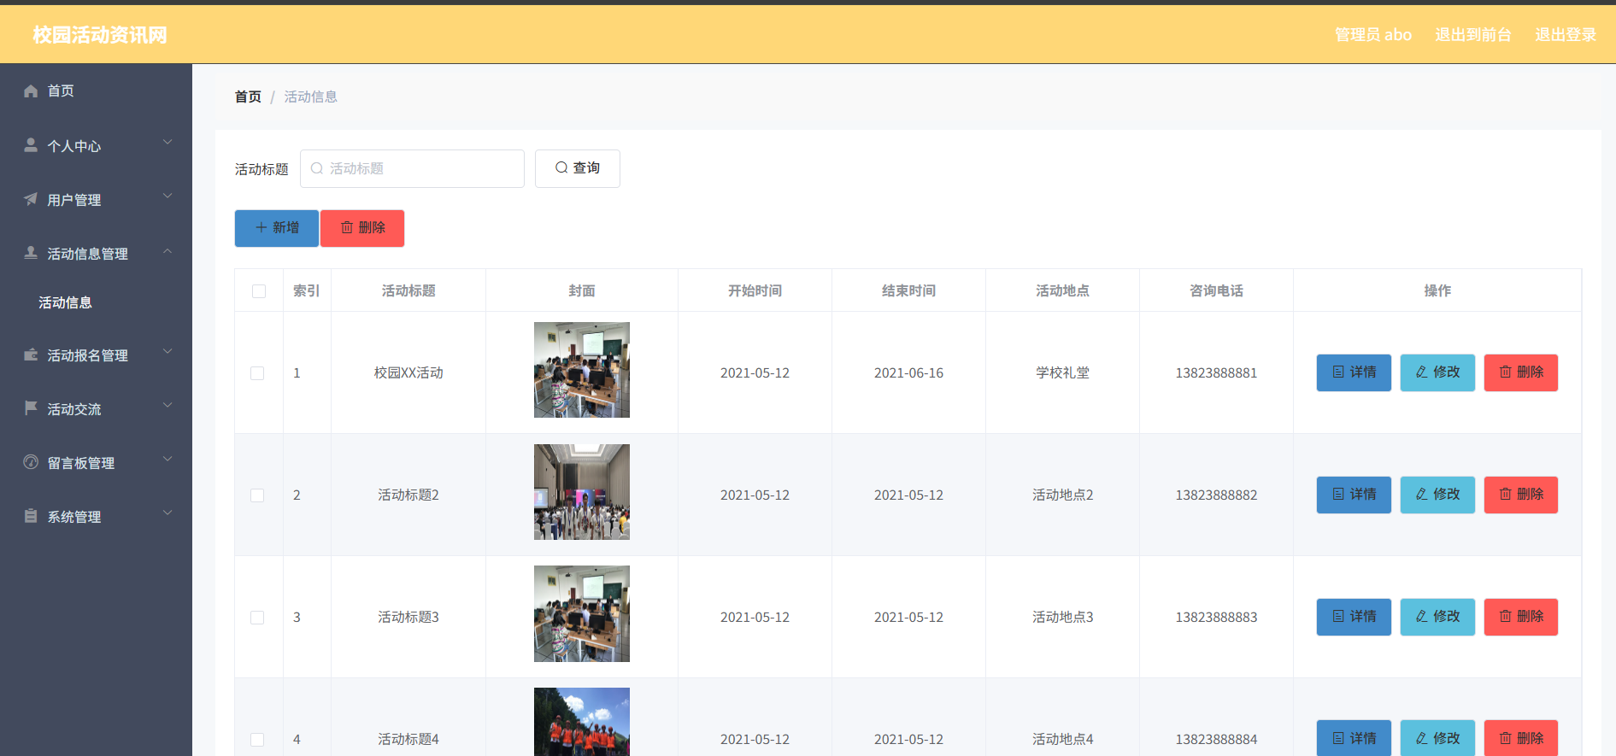
Task: Click the phone number 13823888881
Action: tap(1216, 372)
